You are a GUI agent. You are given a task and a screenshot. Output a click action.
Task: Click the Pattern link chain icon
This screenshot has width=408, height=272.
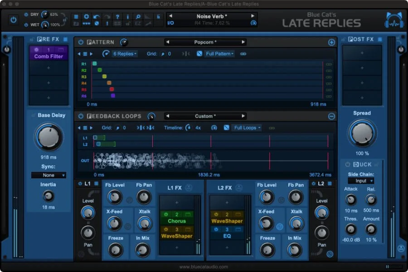click(243, 54)
